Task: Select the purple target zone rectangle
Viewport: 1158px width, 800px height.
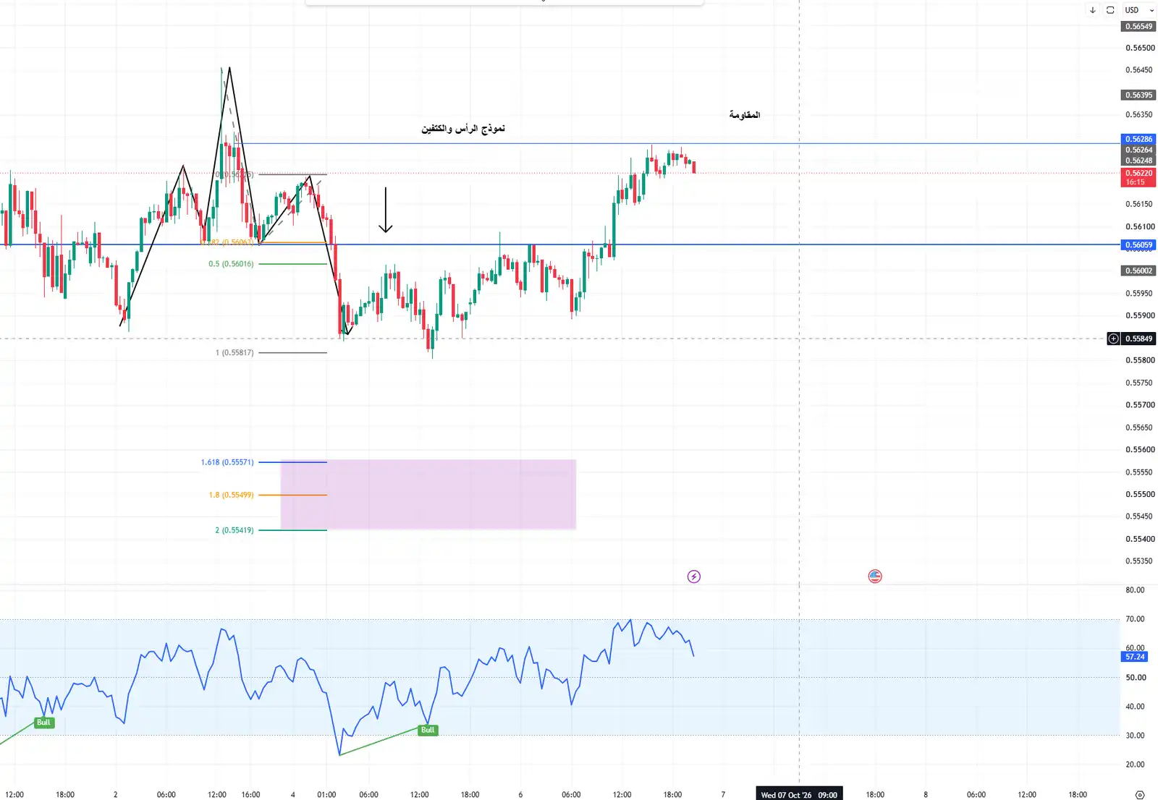Action: pyautogui.click(x=428, y=494)
